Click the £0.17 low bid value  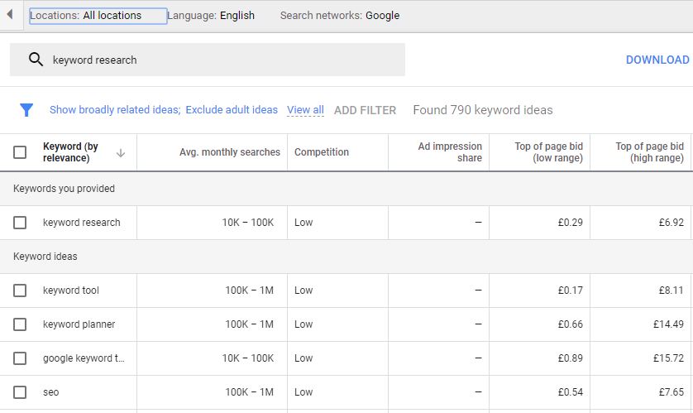(570, 291)
